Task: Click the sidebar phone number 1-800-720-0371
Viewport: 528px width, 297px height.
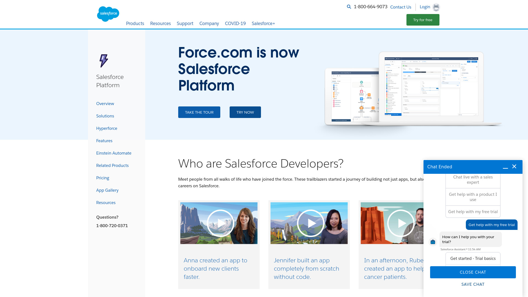Action: click(112, 226)
